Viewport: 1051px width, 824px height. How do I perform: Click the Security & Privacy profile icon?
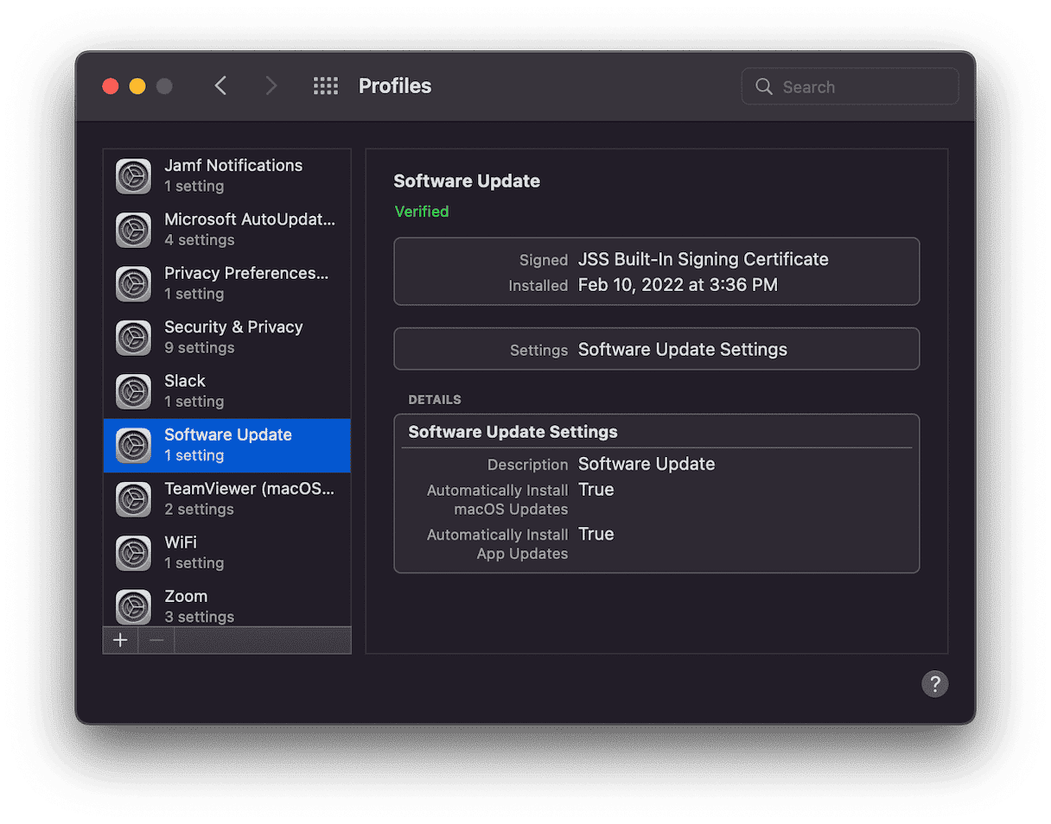133,338
